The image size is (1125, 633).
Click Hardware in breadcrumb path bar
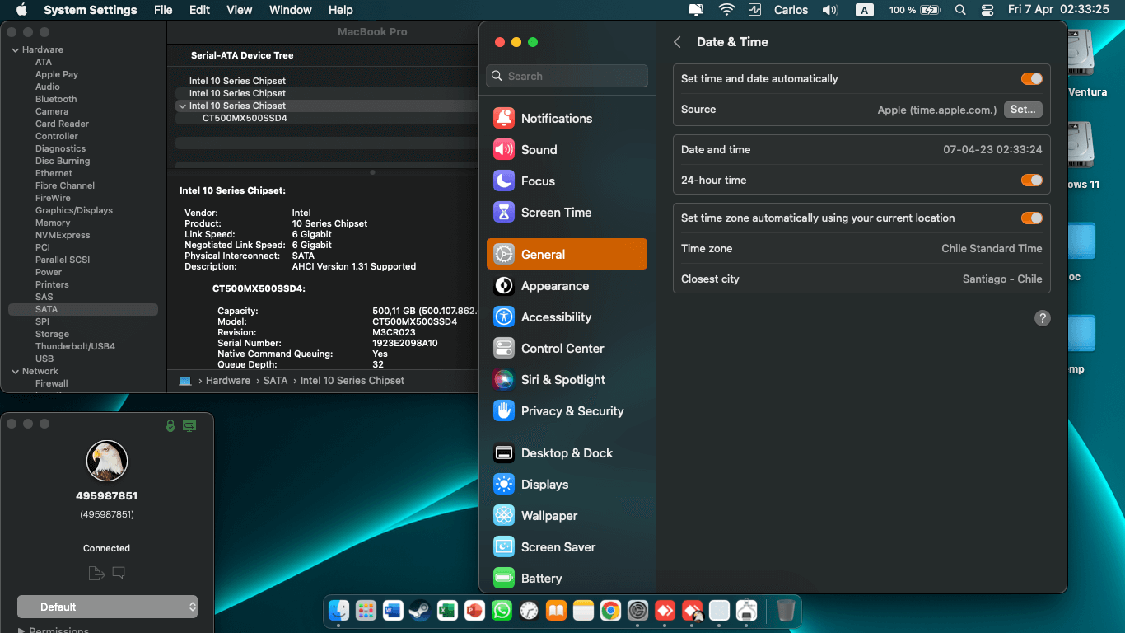228,381
